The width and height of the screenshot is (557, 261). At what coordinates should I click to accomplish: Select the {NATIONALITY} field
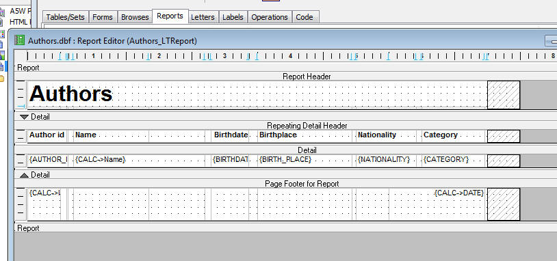tap(384, 160)
